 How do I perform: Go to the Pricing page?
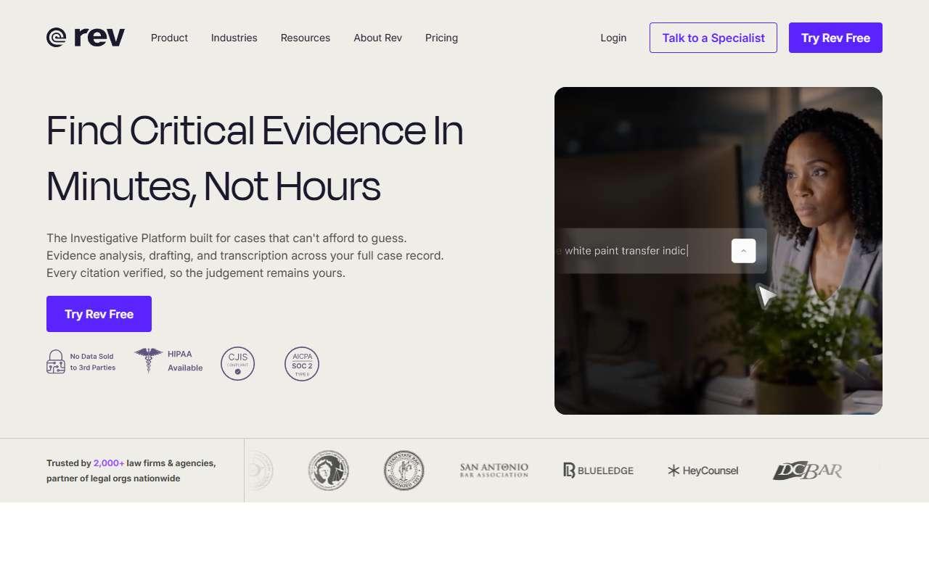(x=441, y=38)
